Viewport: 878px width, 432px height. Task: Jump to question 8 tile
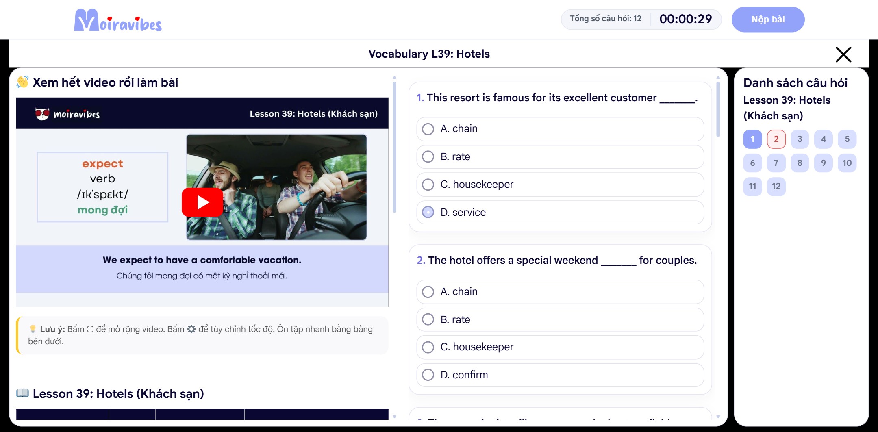coord(800,163)
